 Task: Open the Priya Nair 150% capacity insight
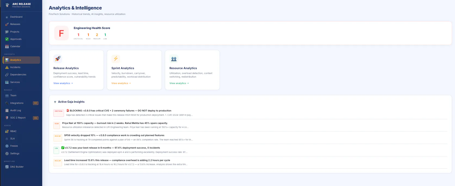point(250,125)
